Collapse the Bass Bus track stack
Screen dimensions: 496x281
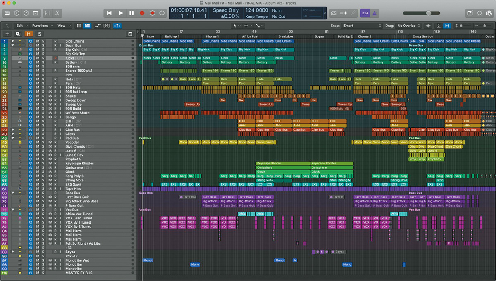13,193
